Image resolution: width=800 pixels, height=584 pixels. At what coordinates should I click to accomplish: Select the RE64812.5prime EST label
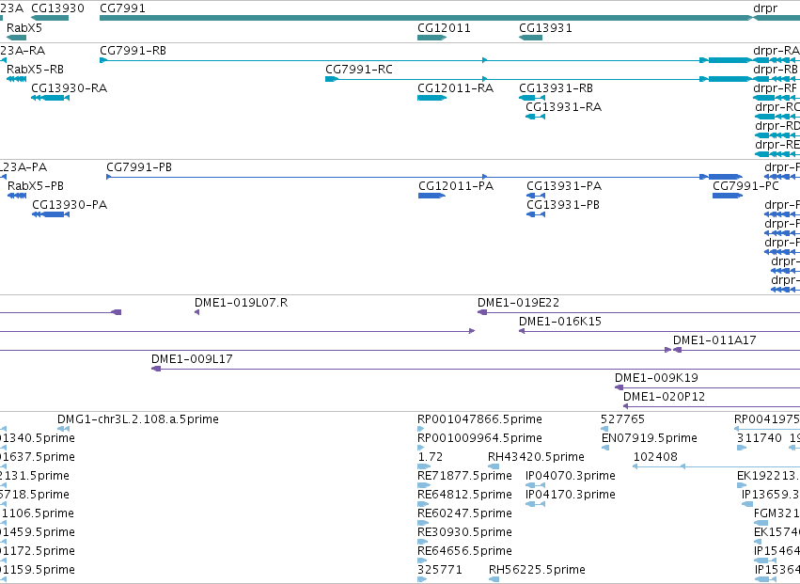tap(464, 495)
